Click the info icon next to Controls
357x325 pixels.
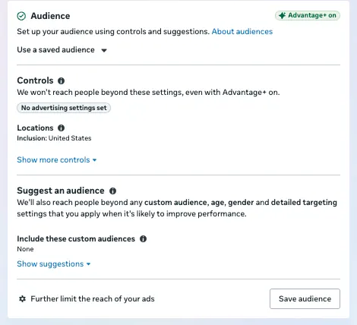click(x=61, y=80)
